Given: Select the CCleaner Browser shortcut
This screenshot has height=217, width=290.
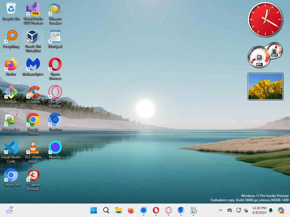Looking at the screenshot, I should point(33,179).
